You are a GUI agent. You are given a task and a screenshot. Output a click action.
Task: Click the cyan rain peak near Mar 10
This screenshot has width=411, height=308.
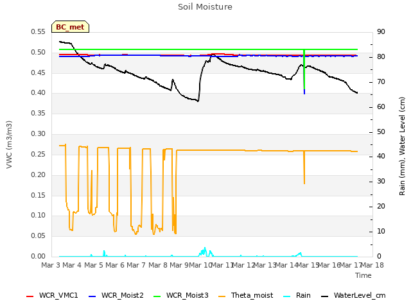pos(205,251)
